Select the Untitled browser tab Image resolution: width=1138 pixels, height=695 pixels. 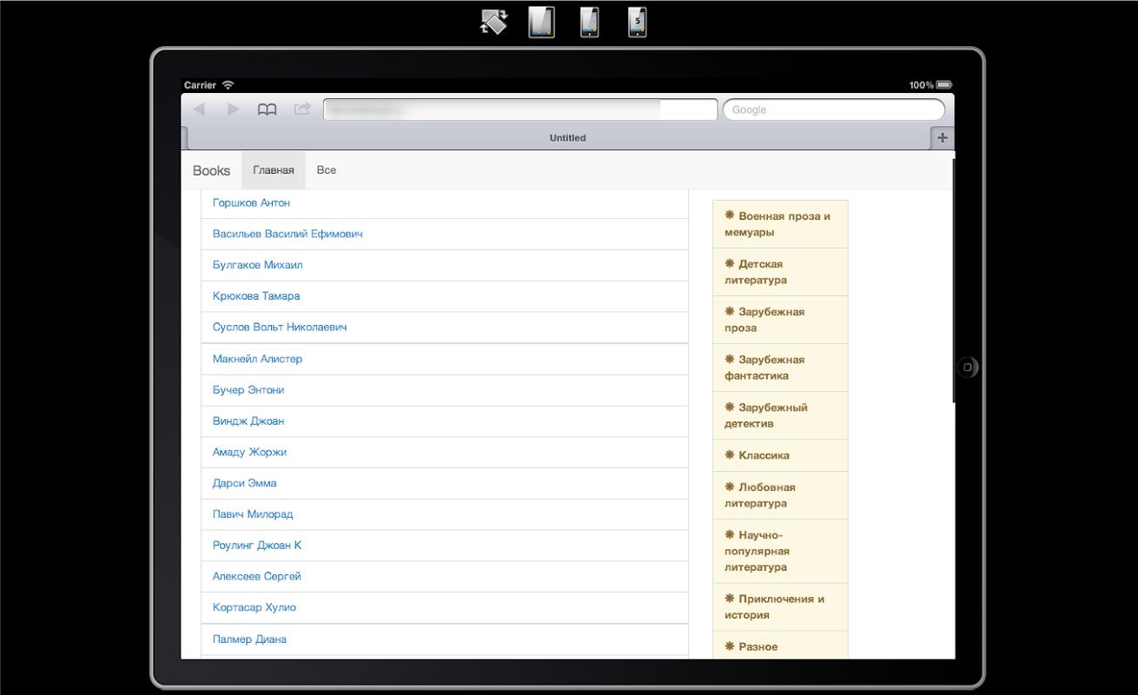coord(568,138)
